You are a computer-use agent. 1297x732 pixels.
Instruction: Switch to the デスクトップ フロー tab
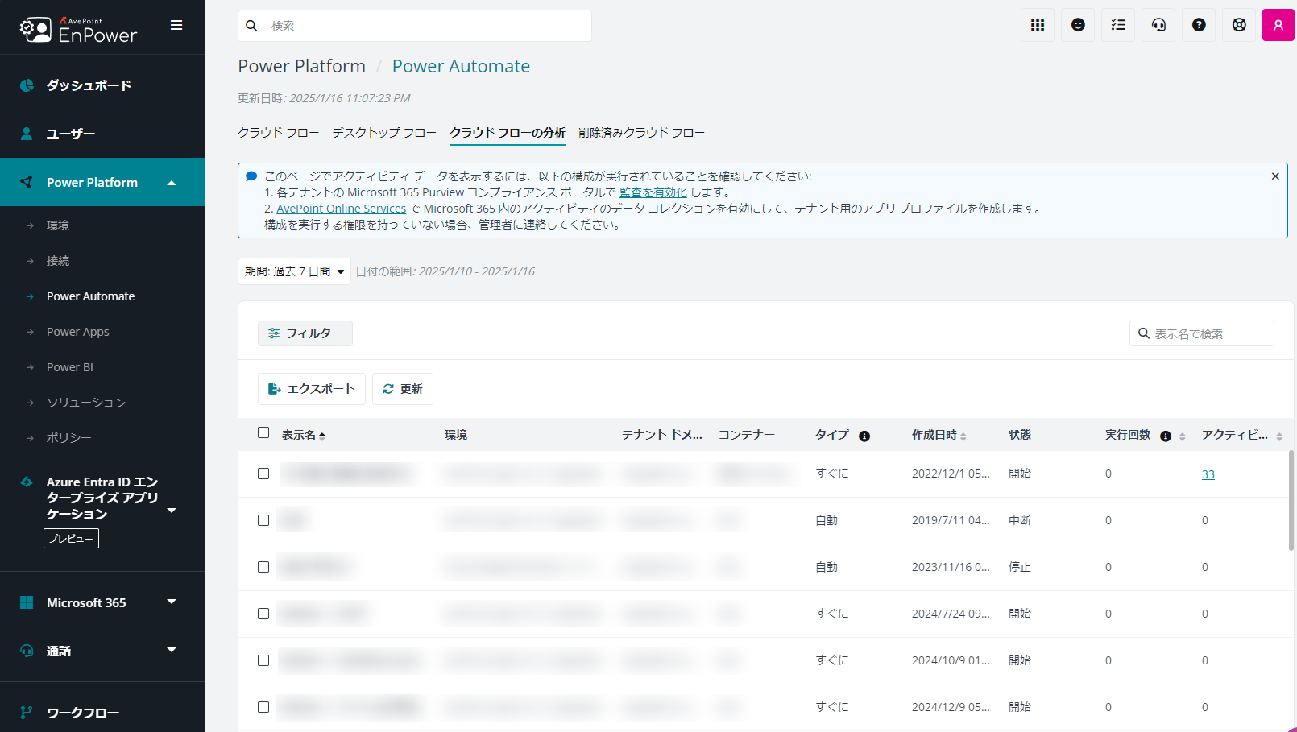[x=384, y=133]
